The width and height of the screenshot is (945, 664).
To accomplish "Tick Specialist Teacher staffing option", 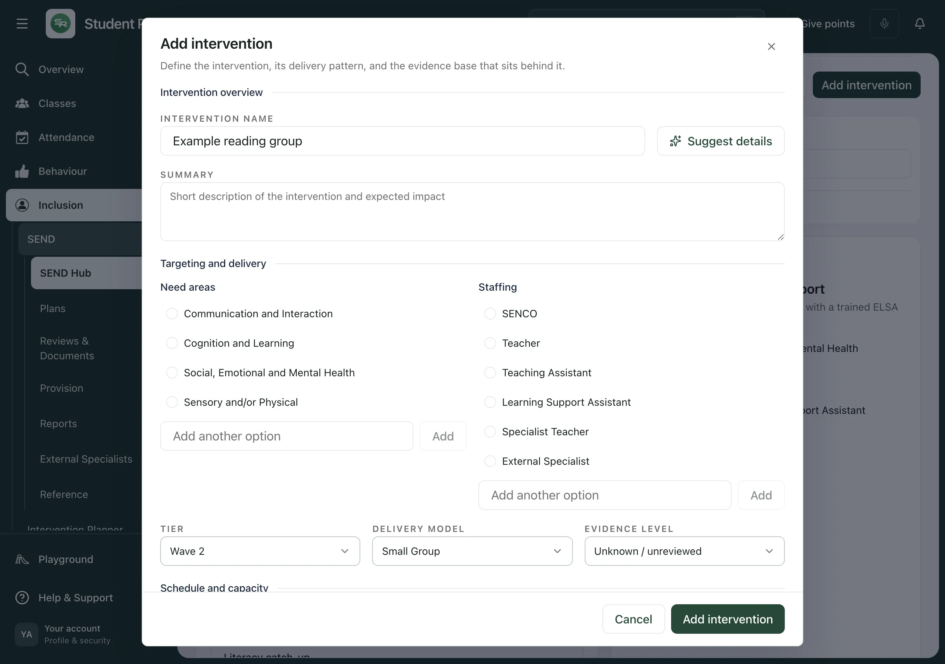I will (x=490, y=432).
